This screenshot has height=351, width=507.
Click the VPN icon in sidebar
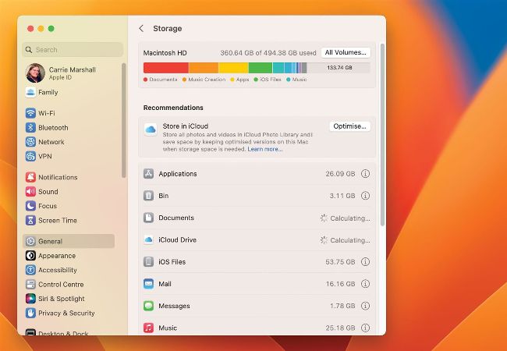coord(30,156)
